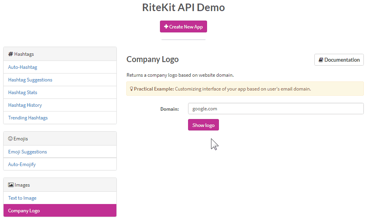367x223 pixels.
Task: Click the Images section header text
Action: point(22,185)
